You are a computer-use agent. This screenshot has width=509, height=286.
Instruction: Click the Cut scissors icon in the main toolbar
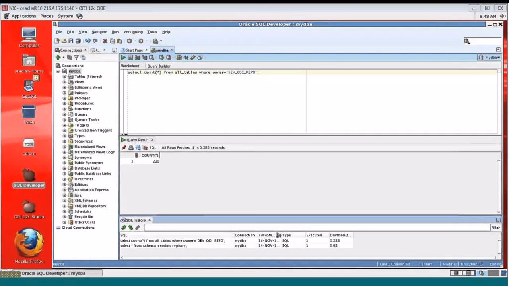click(x=105, y=41)
